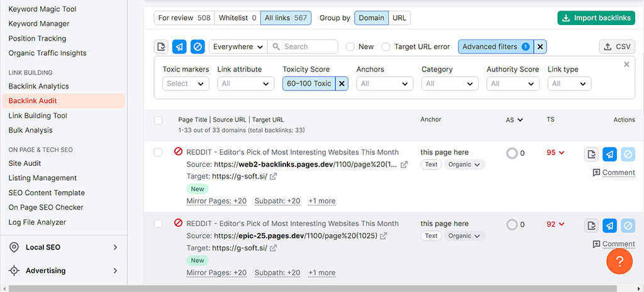Click the Advertising target icon
The height and width of the screenshot is (292, 644).
(14, 271)
